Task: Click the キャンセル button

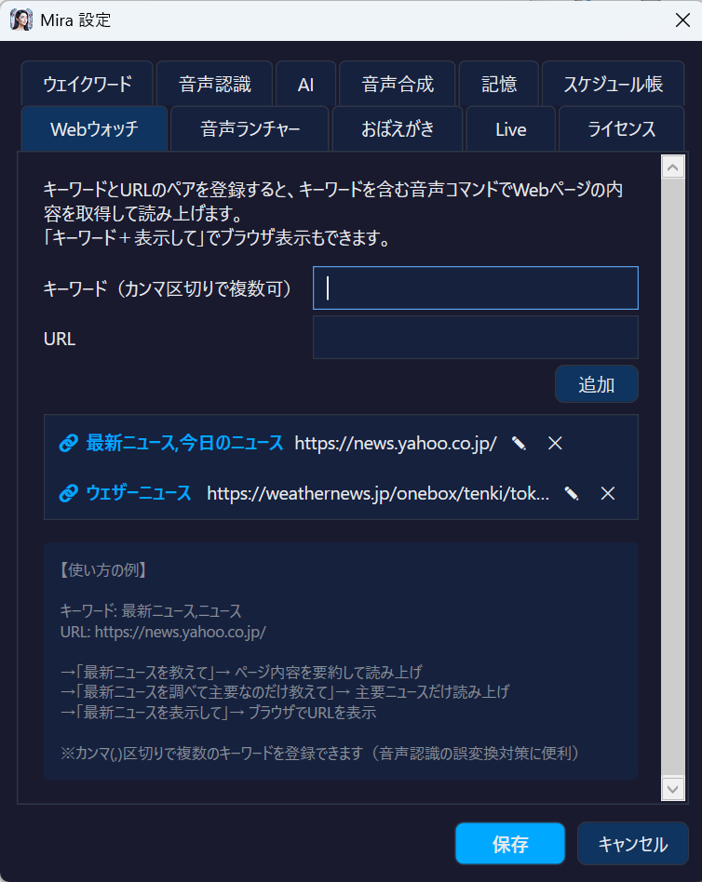Action: point(633,843)
